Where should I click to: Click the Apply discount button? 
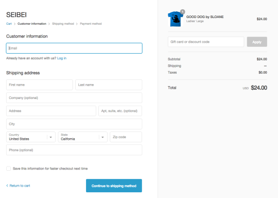(x=257, y=42)
